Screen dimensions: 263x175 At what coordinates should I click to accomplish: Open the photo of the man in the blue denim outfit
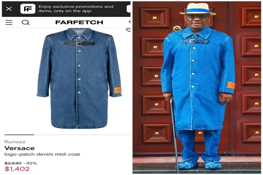(x=197, y=87)
